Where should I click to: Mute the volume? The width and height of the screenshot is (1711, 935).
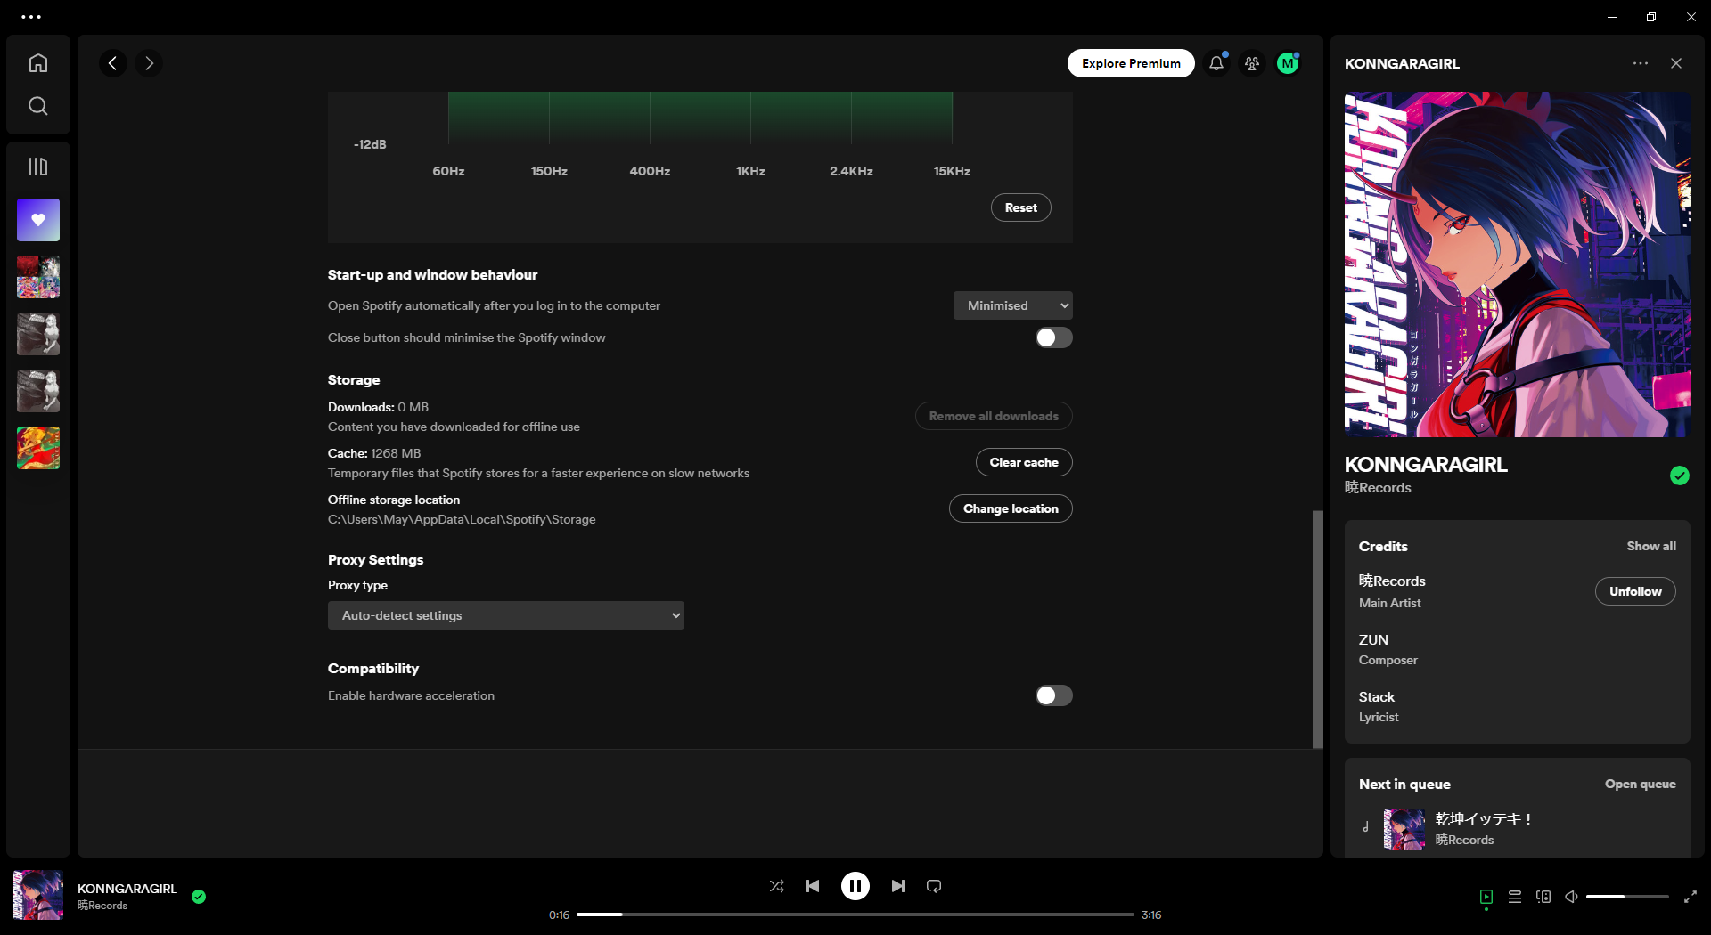[x=1572, y=897]
